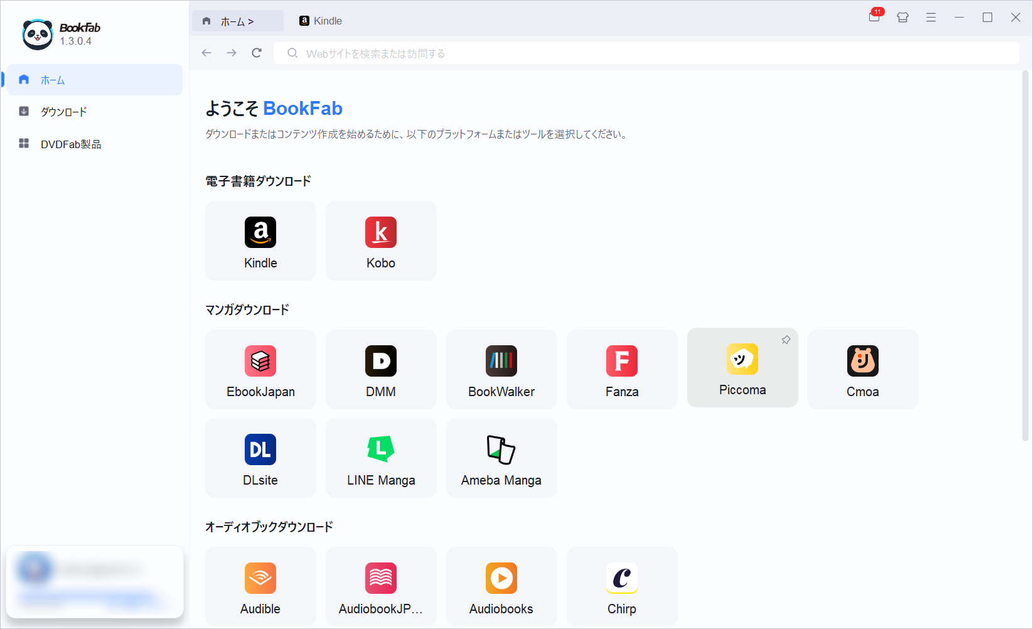Click the マンガダウンロード heading

(247, 309)
